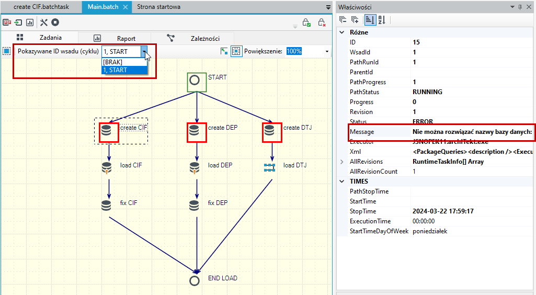Click the collapse all categories icon in Właściwości

click(x=343, y=20)
